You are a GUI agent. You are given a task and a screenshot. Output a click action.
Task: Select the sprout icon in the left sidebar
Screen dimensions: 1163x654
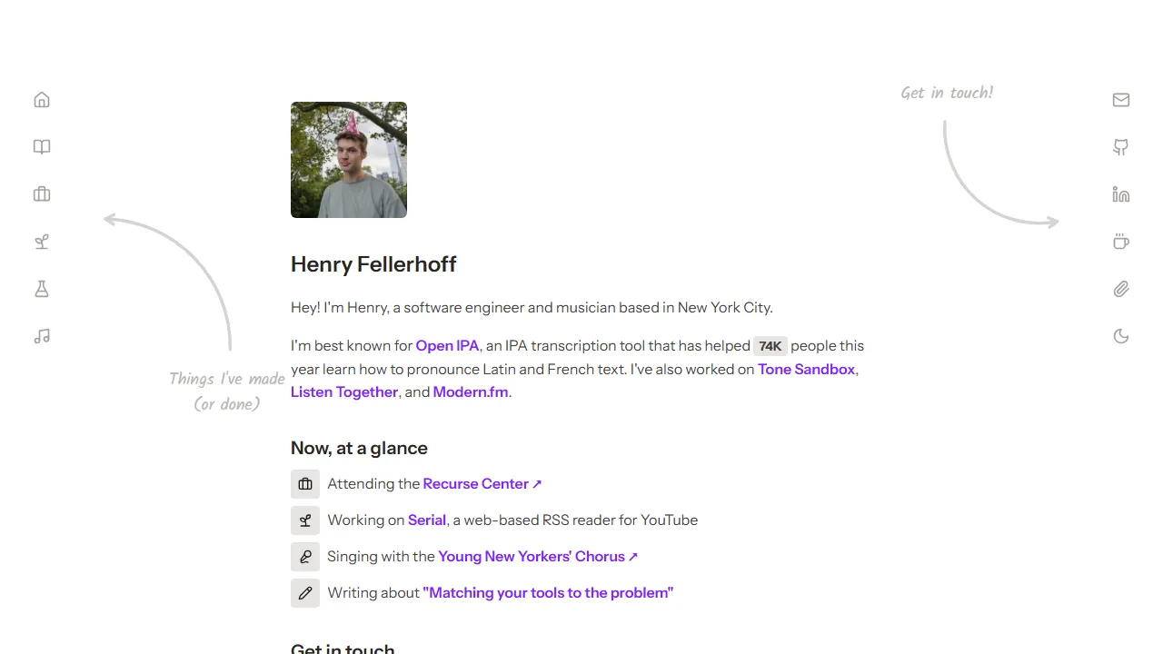click(x=41, y=242)
